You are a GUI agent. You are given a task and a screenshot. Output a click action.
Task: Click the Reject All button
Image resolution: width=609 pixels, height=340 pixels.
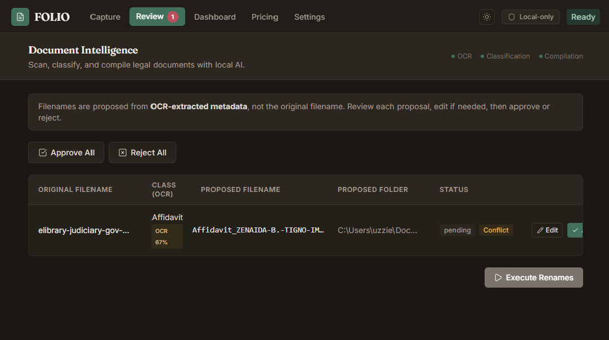(142, 153)
